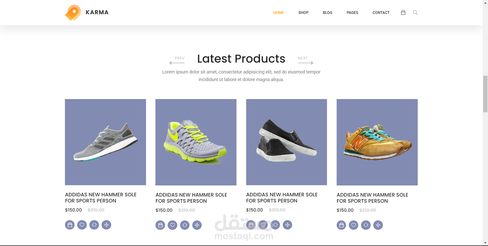Click compare icon under neon Nike shoe

(x=185, y=225)
